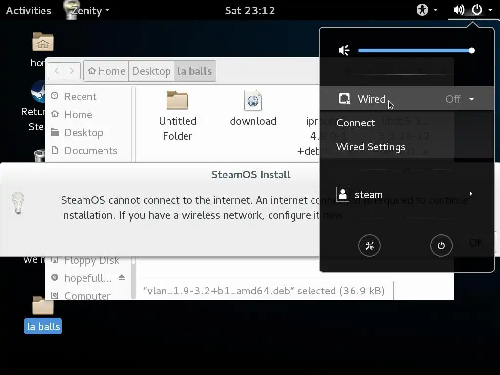Go back in the file manager
This screenshot has height=375, width=500.
(x=57, y=71)
